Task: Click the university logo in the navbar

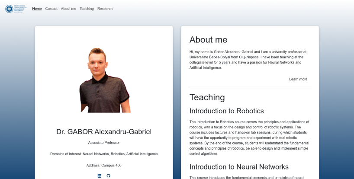Action: [16, 9]
